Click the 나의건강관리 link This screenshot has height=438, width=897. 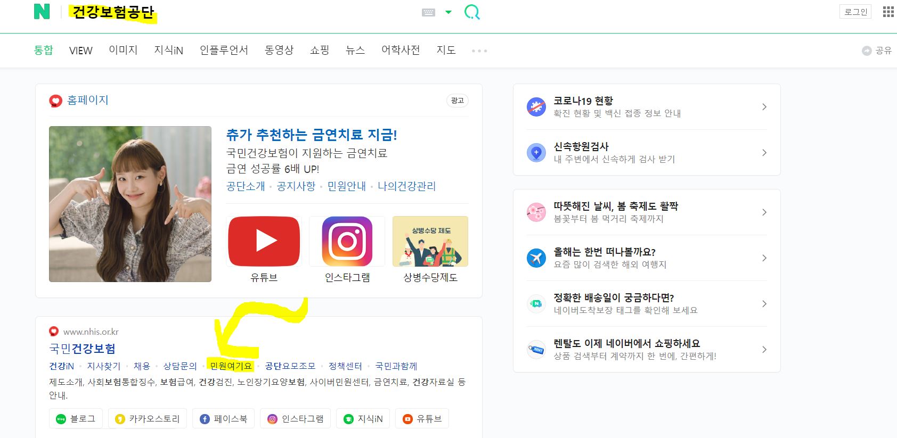407,186
